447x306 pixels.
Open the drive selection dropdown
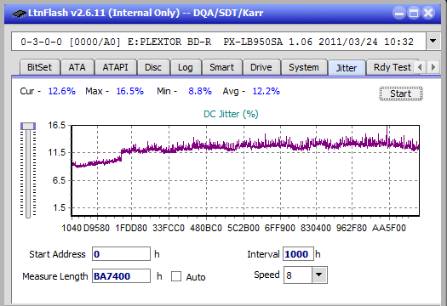click(433, 42)
